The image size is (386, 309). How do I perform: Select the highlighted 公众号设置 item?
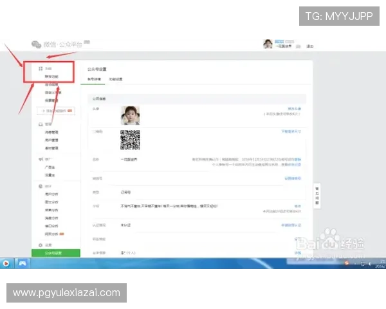[x=56, y=253]
